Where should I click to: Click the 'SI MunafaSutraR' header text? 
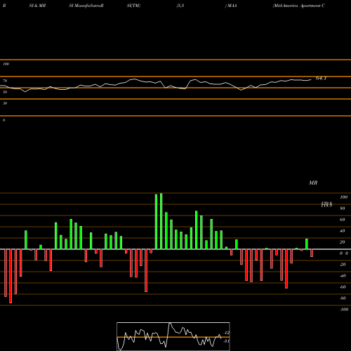[x=86, y=6]
